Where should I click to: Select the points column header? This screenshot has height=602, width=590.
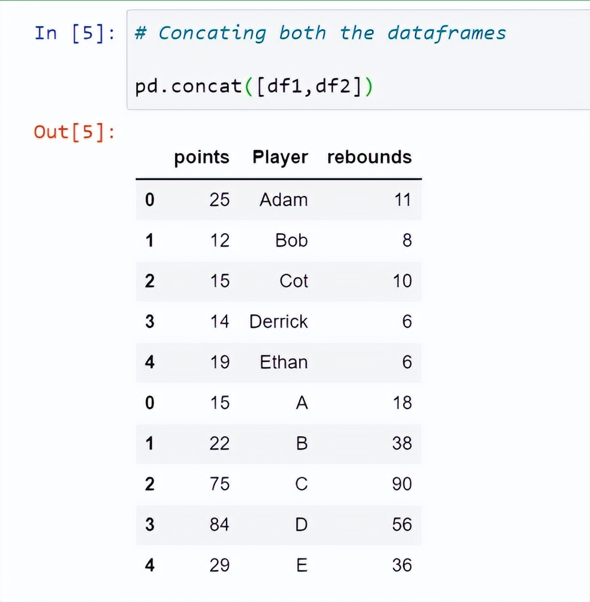click(x=202, y=157)
